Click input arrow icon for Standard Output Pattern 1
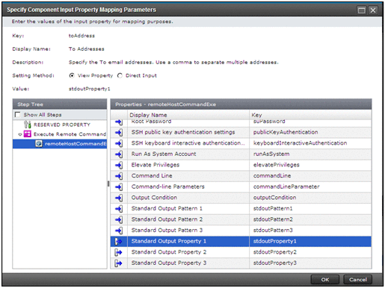 [119, 209]
